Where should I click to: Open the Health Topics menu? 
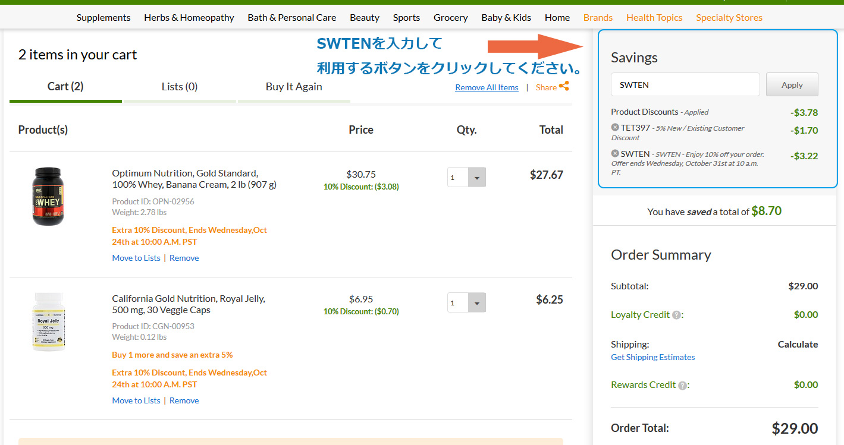pyautogui.click(x=654, y=17)
